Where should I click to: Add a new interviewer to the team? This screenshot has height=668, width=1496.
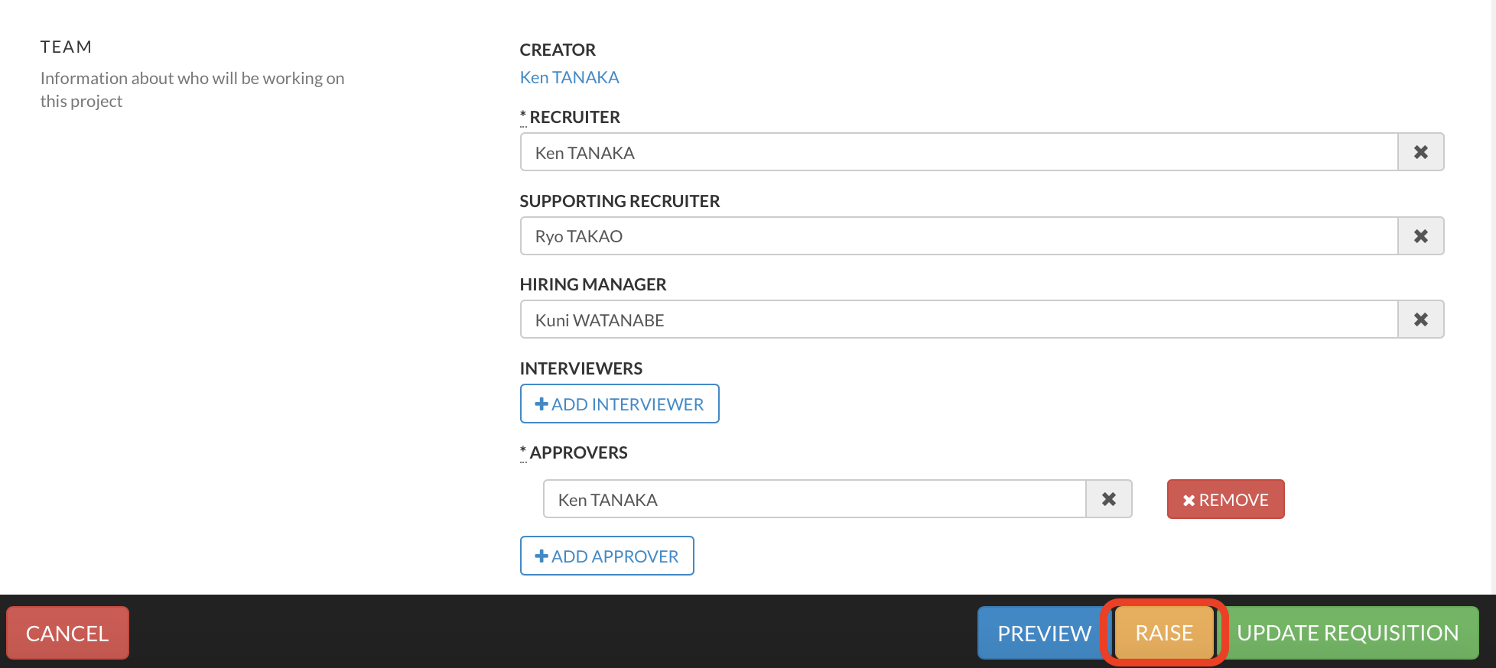pos(620,404)
